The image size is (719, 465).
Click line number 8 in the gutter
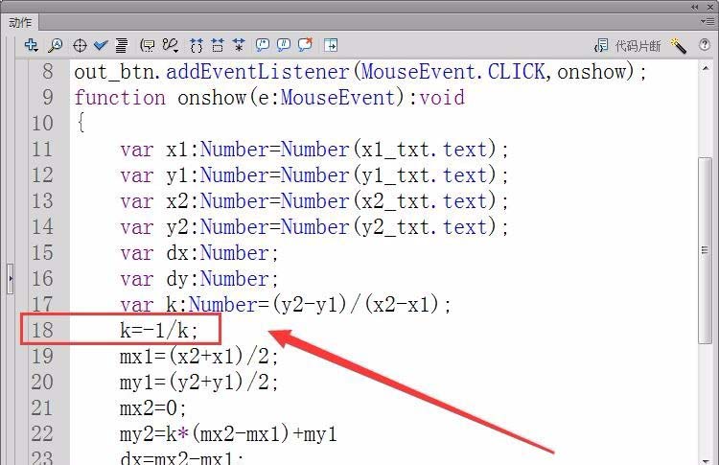[x=47, y=72]
